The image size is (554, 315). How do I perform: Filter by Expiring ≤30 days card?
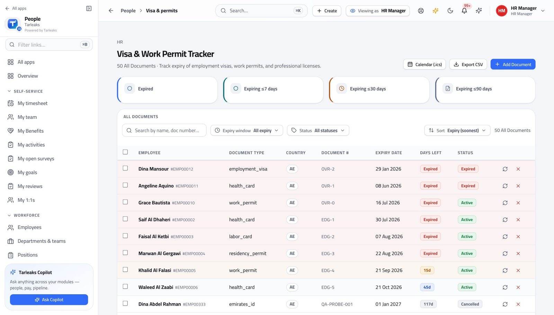379,90
